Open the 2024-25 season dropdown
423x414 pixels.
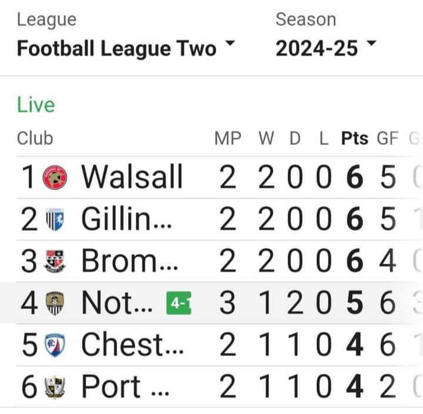coord(317,49)
